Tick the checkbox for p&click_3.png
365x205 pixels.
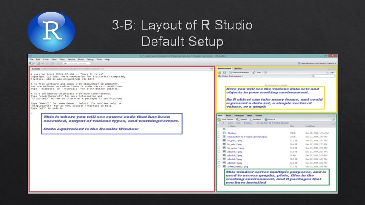219,159
